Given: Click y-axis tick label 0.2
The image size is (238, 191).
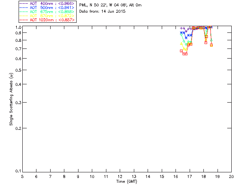Looking at the screenshot, I should (x=18, y=128).
